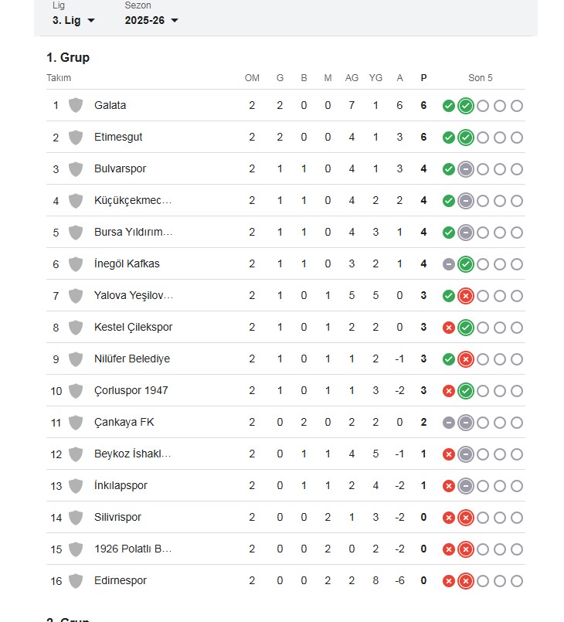Click Yalova Yeşilova's latest loss icon
The width and height of the screenshot is (564, 622).
[466, 296]
